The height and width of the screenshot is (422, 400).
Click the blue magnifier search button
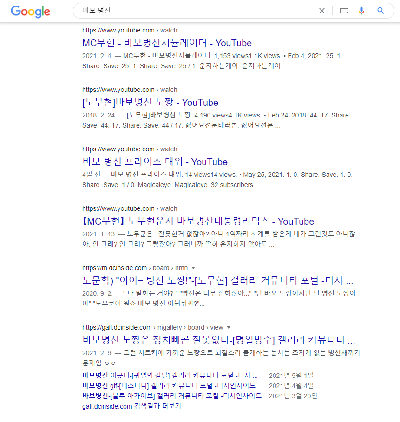[380, 11]
